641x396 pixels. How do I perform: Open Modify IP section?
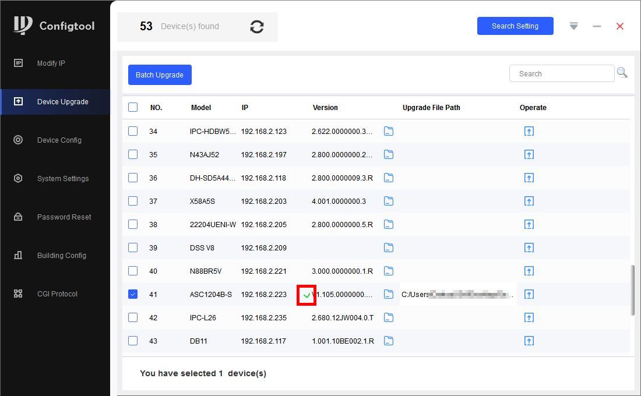coord(51,63)
